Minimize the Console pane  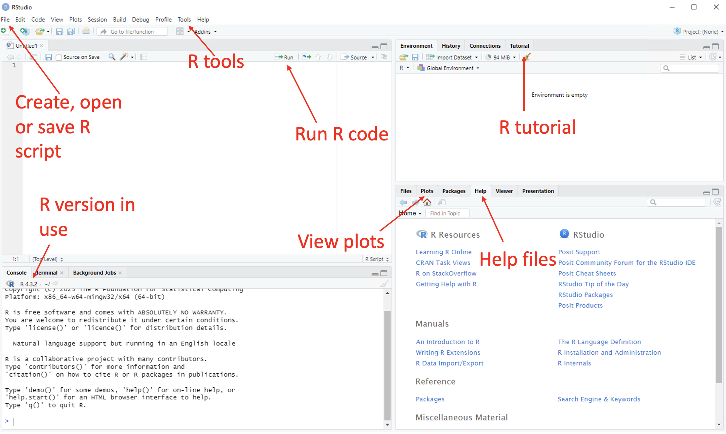[375, 274]
